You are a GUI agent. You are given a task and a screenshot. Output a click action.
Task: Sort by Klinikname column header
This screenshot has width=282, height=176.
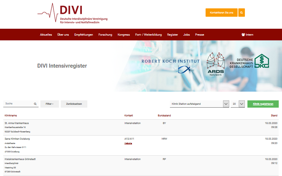[x=11, y=115]
